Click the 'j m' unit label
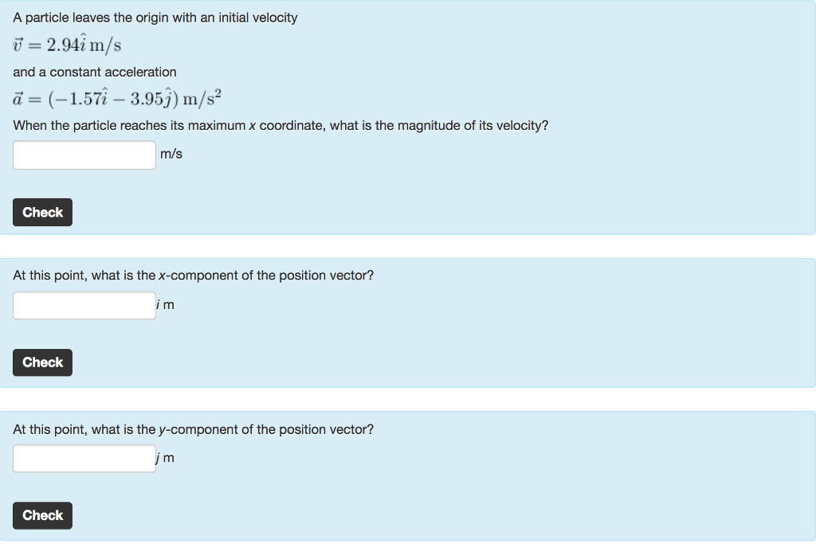The width and height of the screenshot is (816, 544). click(x=164, y=457)
